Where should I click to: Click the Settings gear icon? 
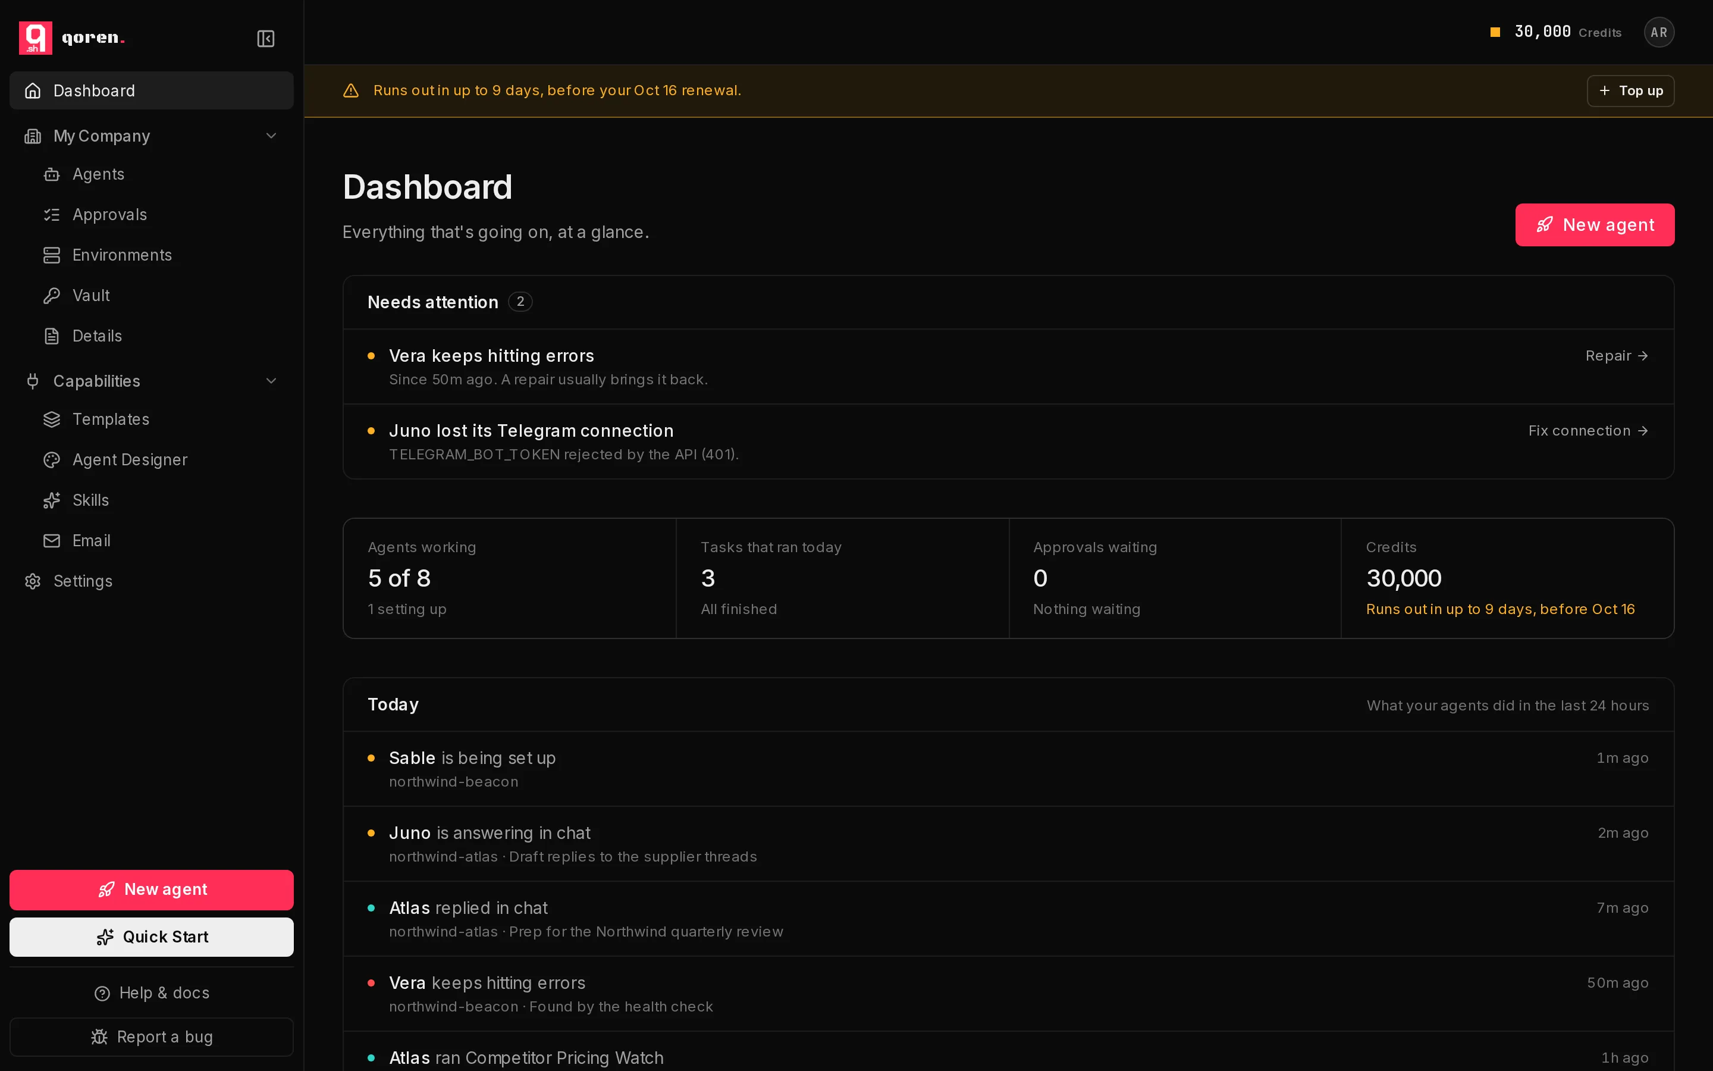point(33,581)
